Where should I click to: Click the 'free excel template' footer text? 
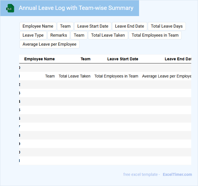140,174
